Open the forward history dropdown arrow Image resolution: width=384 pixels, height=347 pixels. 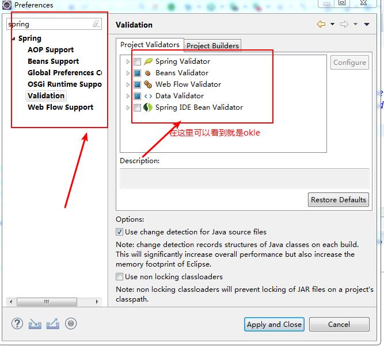(355, 24)
